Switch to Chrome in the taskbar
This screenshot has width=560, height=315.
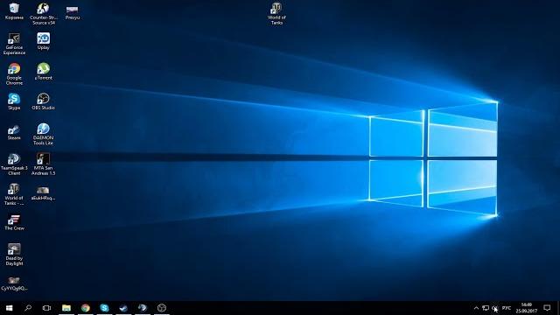(86, 308)
